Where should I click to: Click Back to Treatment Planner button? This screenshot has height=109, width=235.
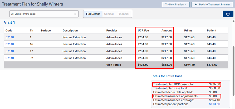[212, 4]
